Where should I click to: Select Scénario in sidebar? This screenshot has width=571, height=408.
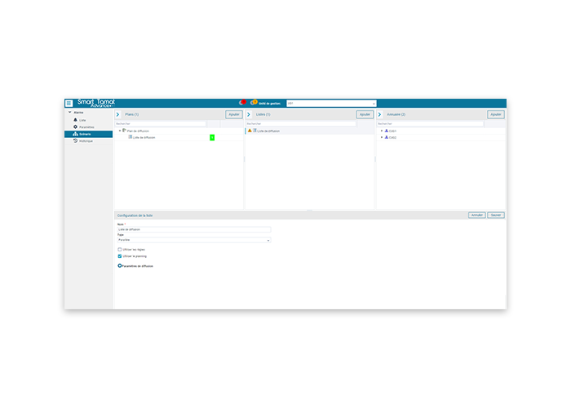88,134
